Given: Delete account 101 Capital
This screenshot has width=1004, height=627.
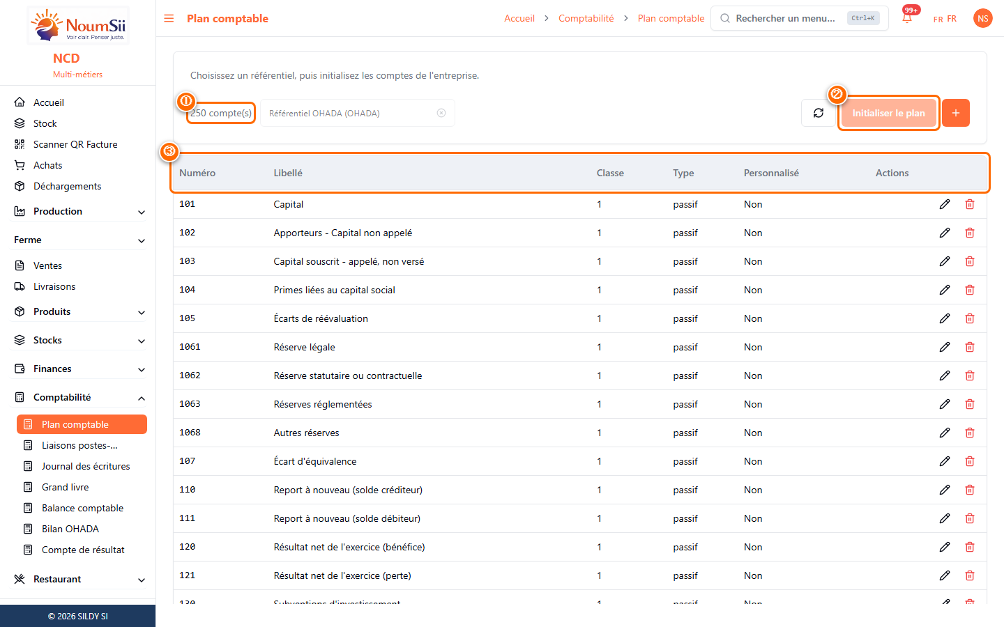Looking at the screenshot, I should tap(970, 204).
